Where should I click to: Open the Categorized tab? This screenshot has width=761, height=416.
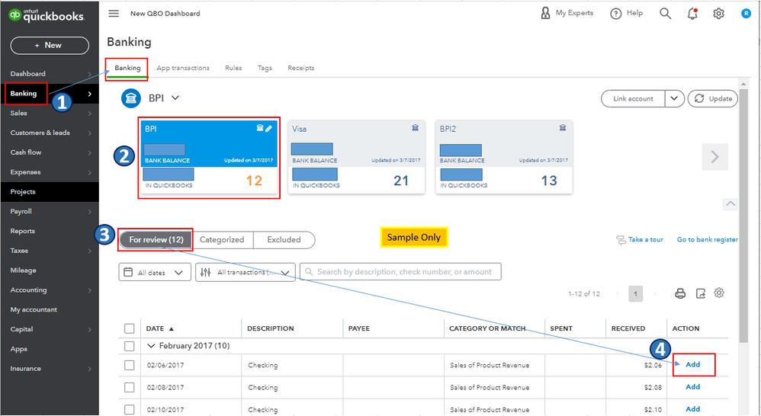point(223,239)
